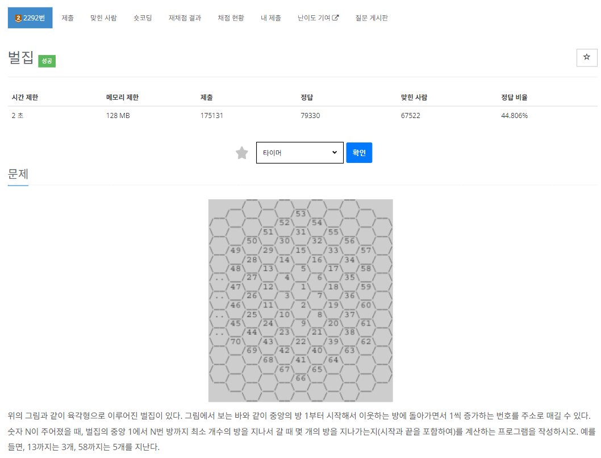
Task: Click the gray star icon beside timer dropdown
Action: 241,152
